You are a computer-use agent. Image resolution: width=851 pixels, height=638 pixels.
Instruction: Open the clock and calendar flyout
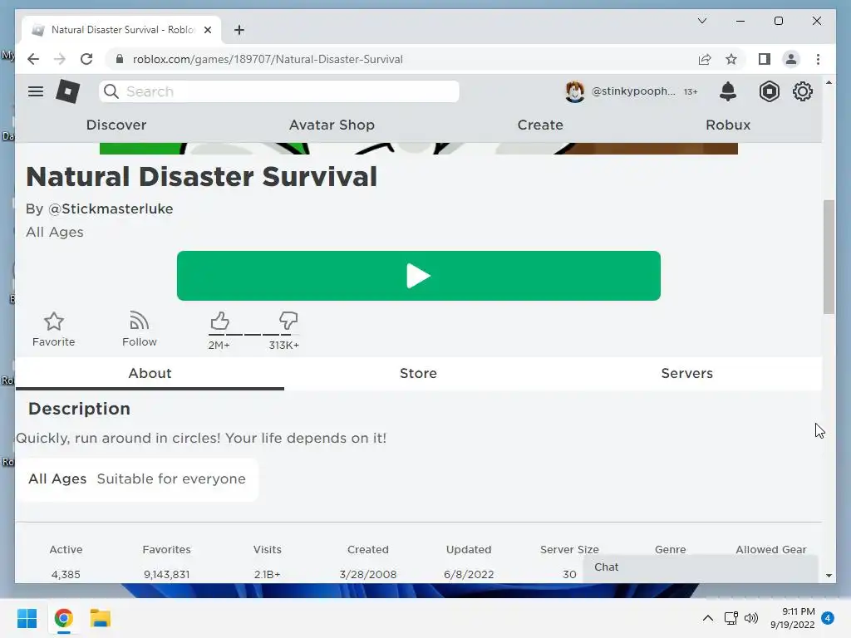point(792,618)
